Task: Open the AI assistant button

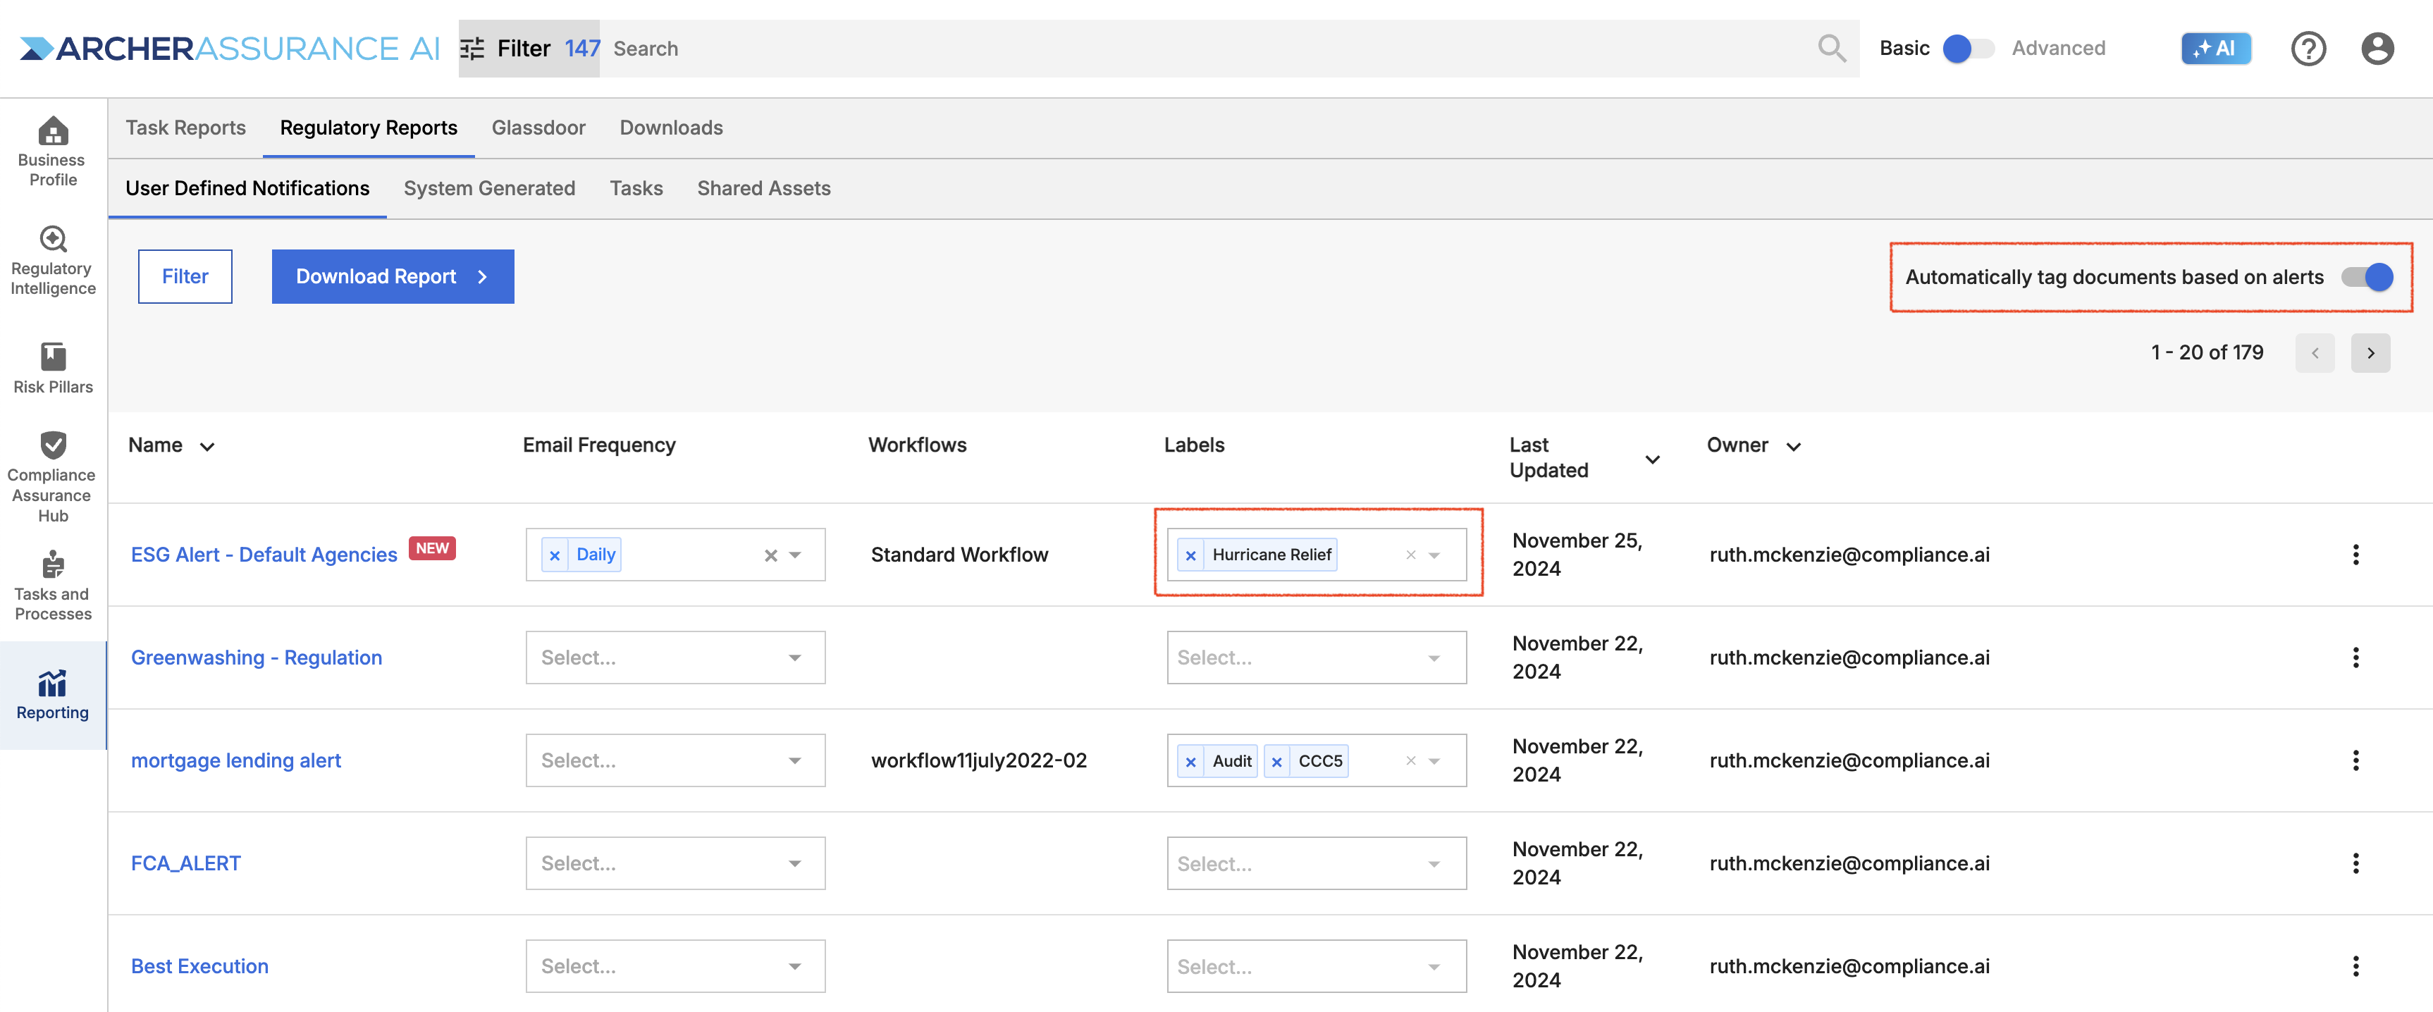Action: pyautogui.click(x=2216, y=48)
